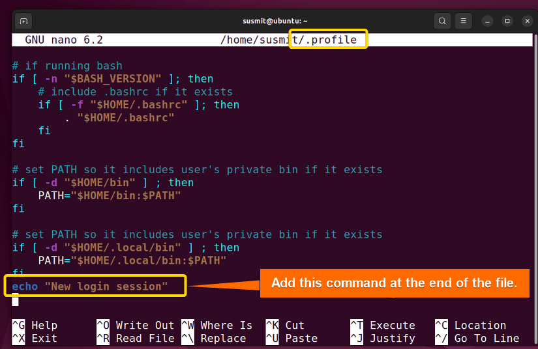
Task: Click the PATH="$HOME/.local/bin:$PATH" line
Action: (x=132, y=260)
